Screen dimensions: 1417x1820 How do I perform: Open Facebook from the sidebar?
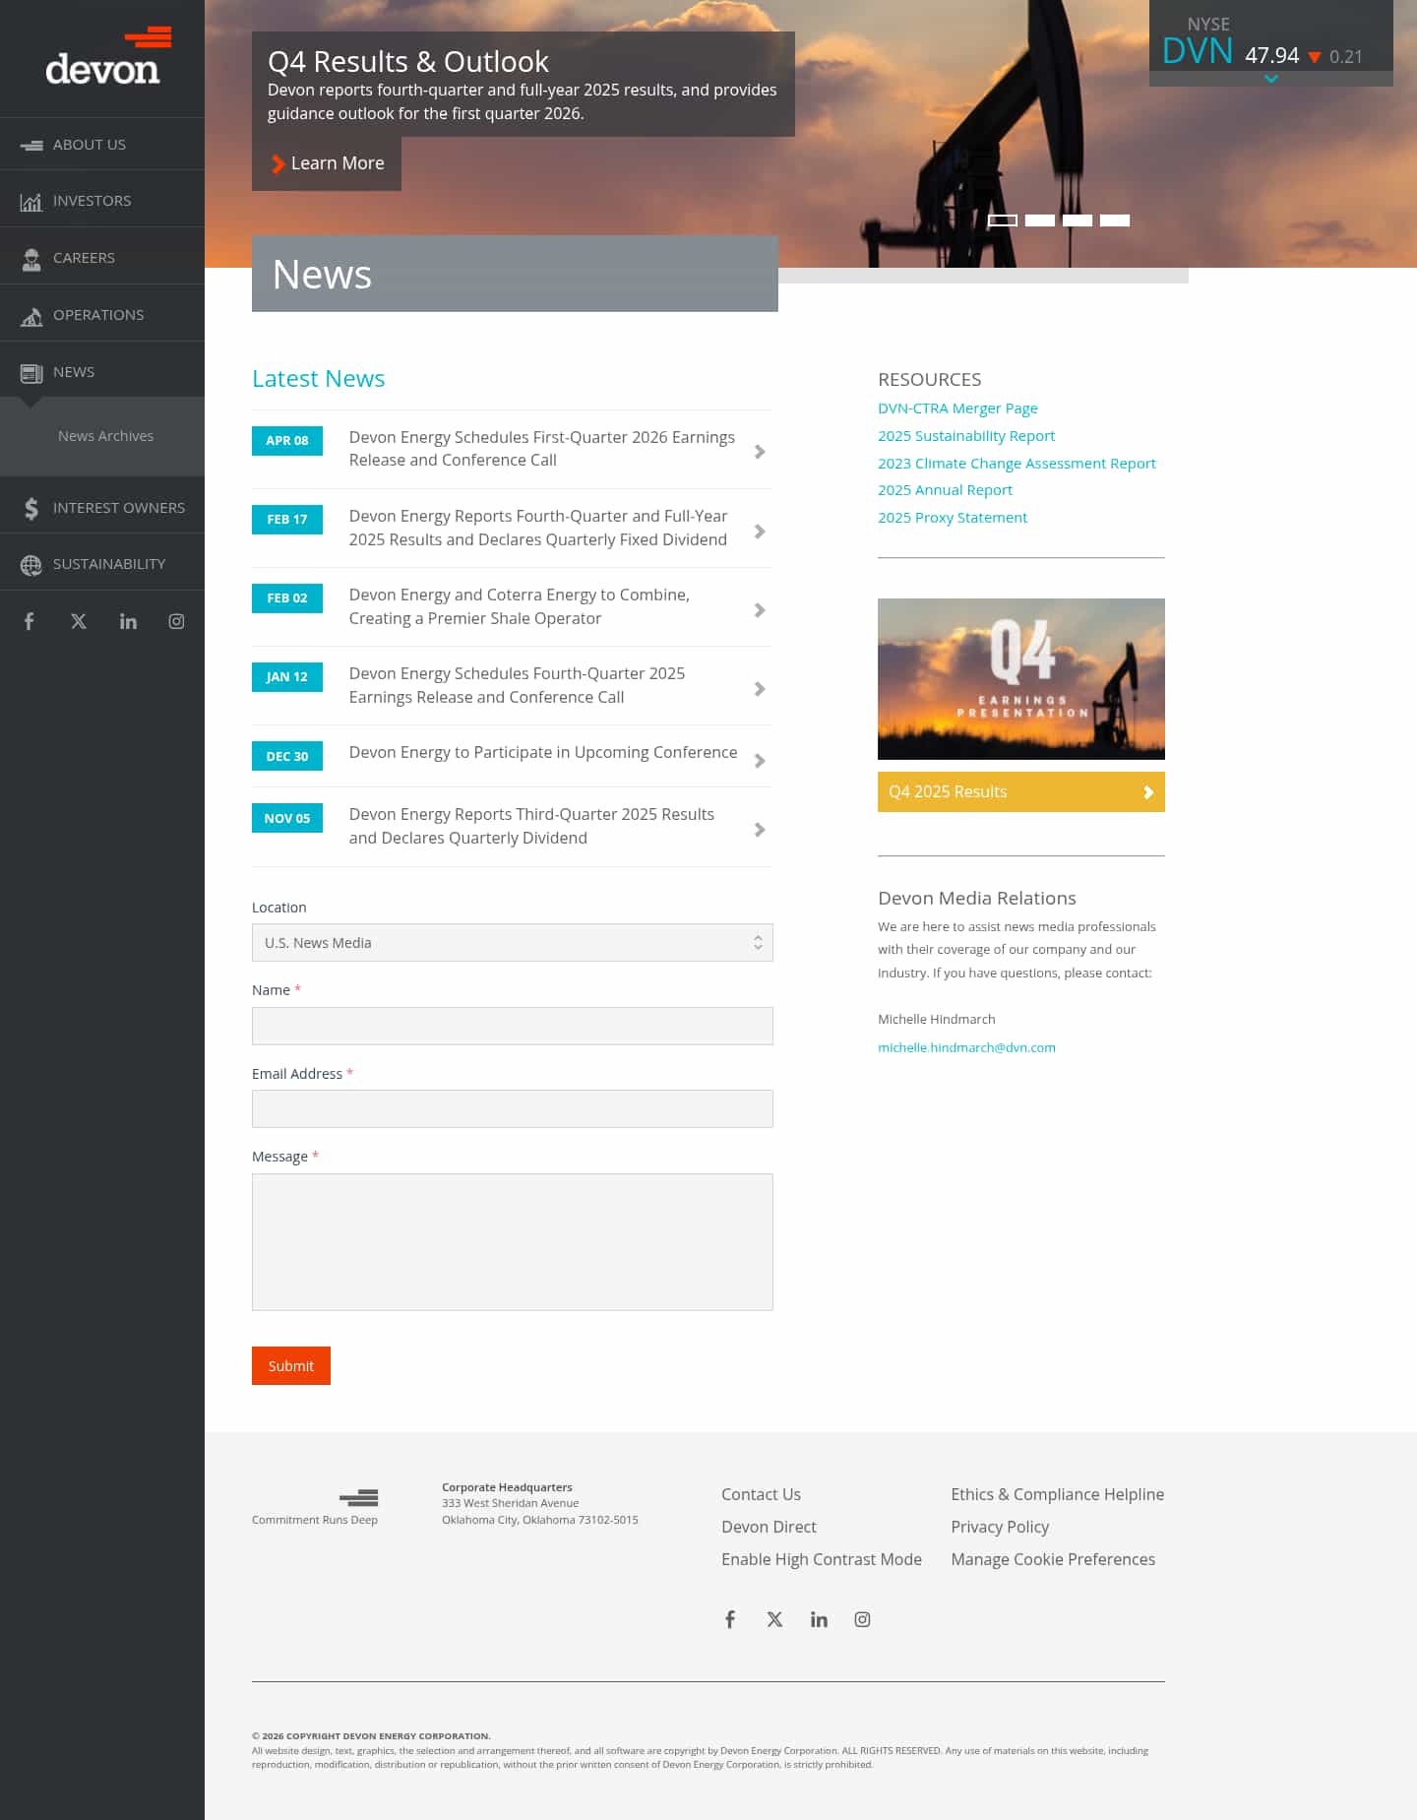pyautogui.click(x=30, y=621)
